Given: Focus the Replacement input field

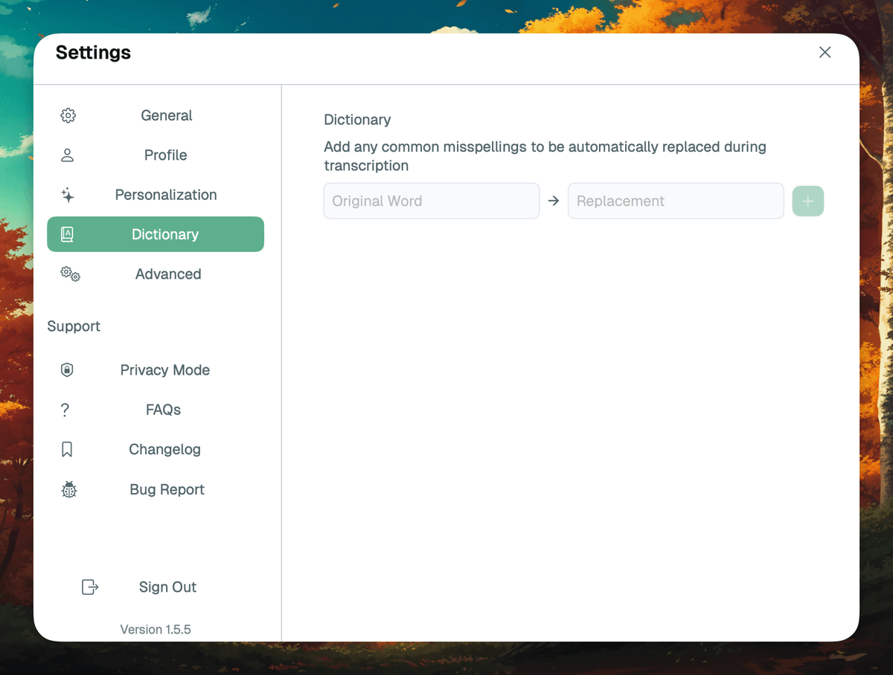Looking at the screenshot, I should coord(676,201).
